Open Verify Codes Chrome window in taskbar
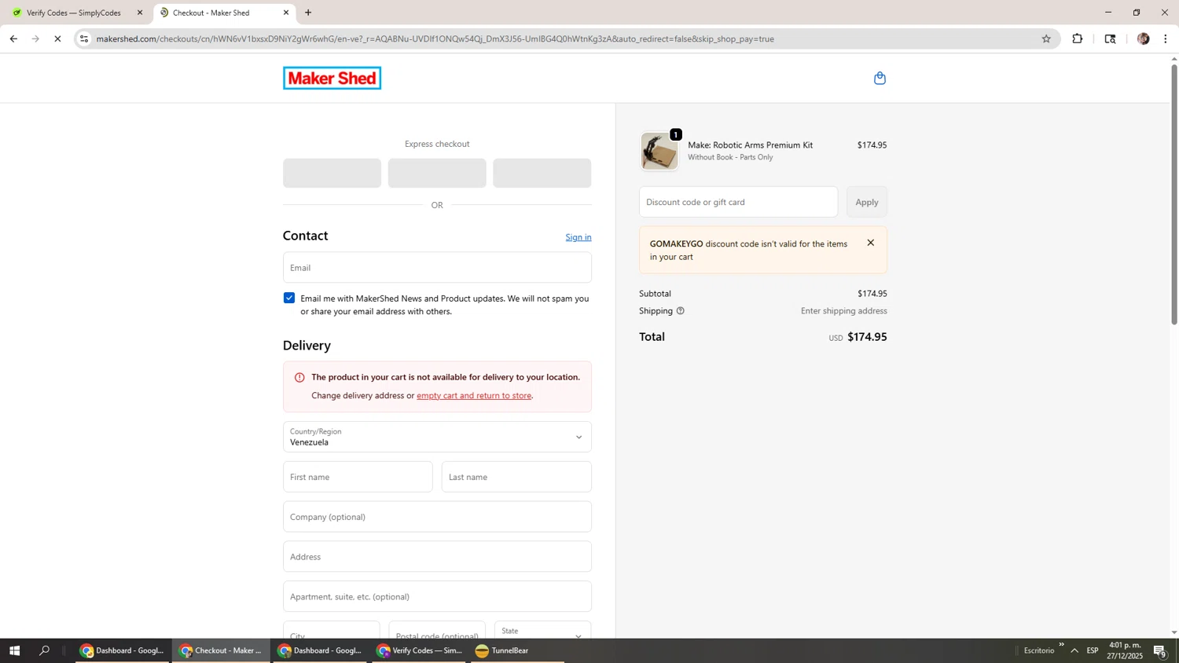 [x=419, y=650]
